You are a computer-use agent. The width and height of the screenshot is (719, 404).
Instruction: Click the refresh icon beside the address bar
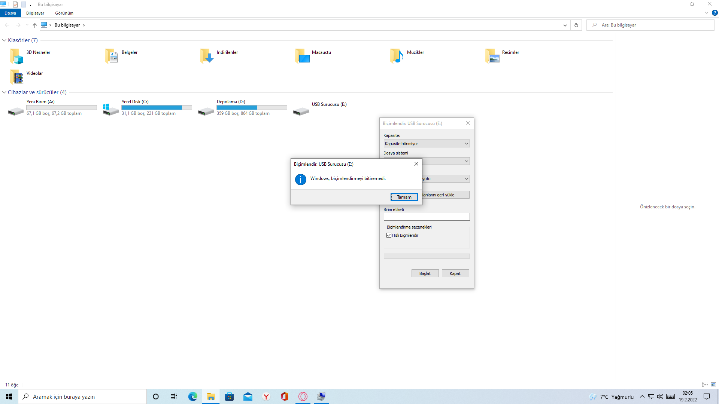click(576, 25)
